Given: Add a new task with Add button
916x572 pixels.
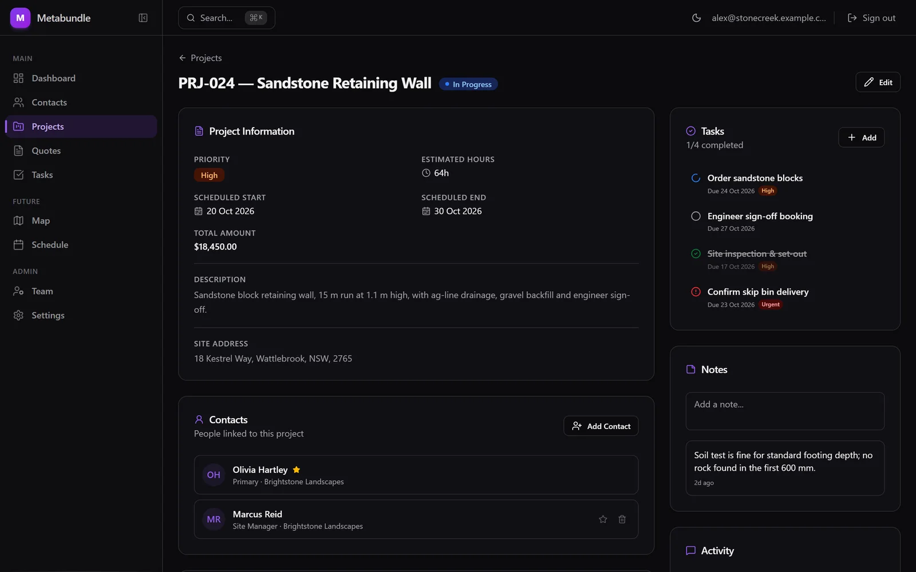Looking at the screenshot, I should [861, 137].
